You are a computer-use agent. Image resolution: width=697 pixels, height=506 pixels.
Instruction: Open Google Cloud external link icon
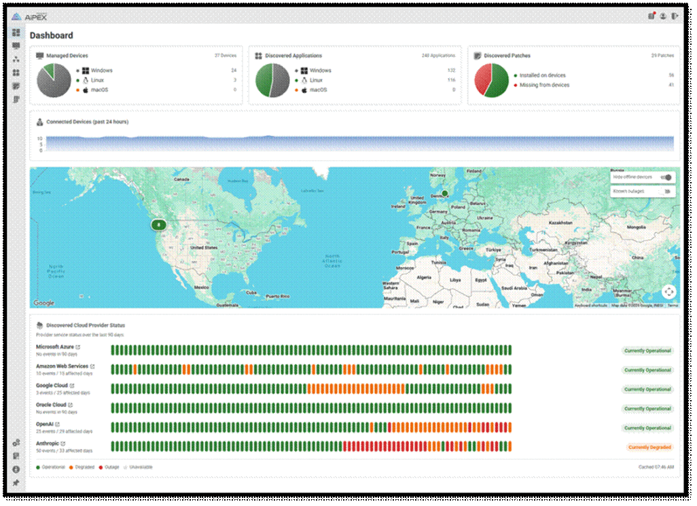[x=72, y=386]
